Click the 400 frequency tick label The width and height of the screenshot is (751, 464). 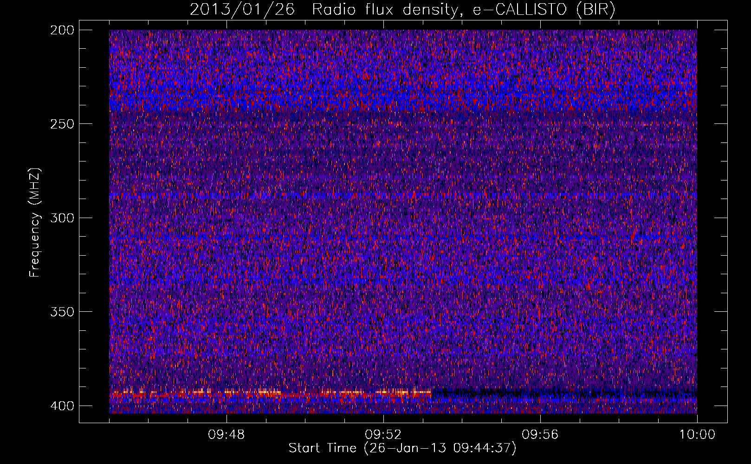coord(62,406)
